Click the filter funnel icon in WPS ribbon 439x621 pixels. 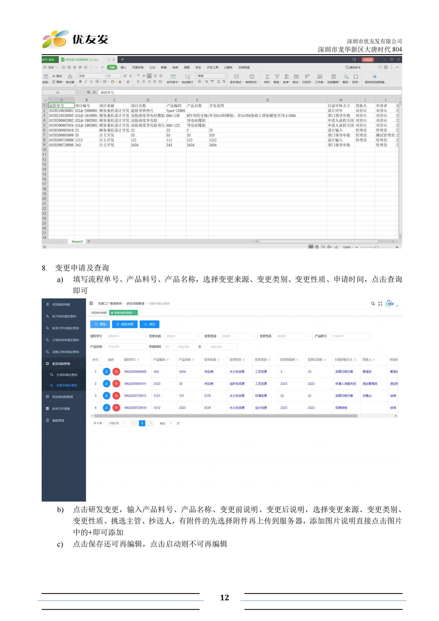click(x=277, y=77)
